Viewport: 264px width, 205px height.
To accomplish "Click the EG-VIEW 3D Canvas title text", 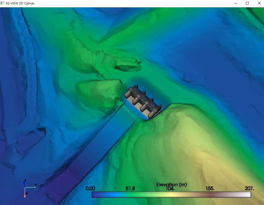I will (x=20, y=3).
